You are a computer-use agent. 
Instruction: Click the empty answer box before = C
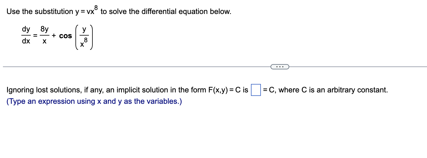coord(256,90)
